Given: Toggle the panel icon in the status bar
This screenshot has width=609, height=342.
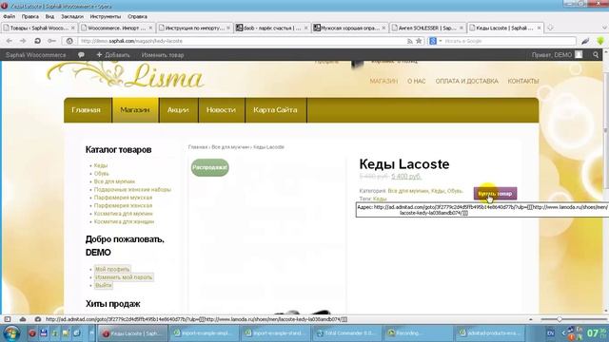Looking at the screenshot, I should (x=8, y=319).
